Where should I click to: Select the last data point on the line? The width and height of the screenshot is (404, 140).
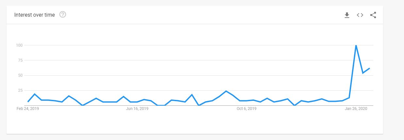(x=369, y=68)
